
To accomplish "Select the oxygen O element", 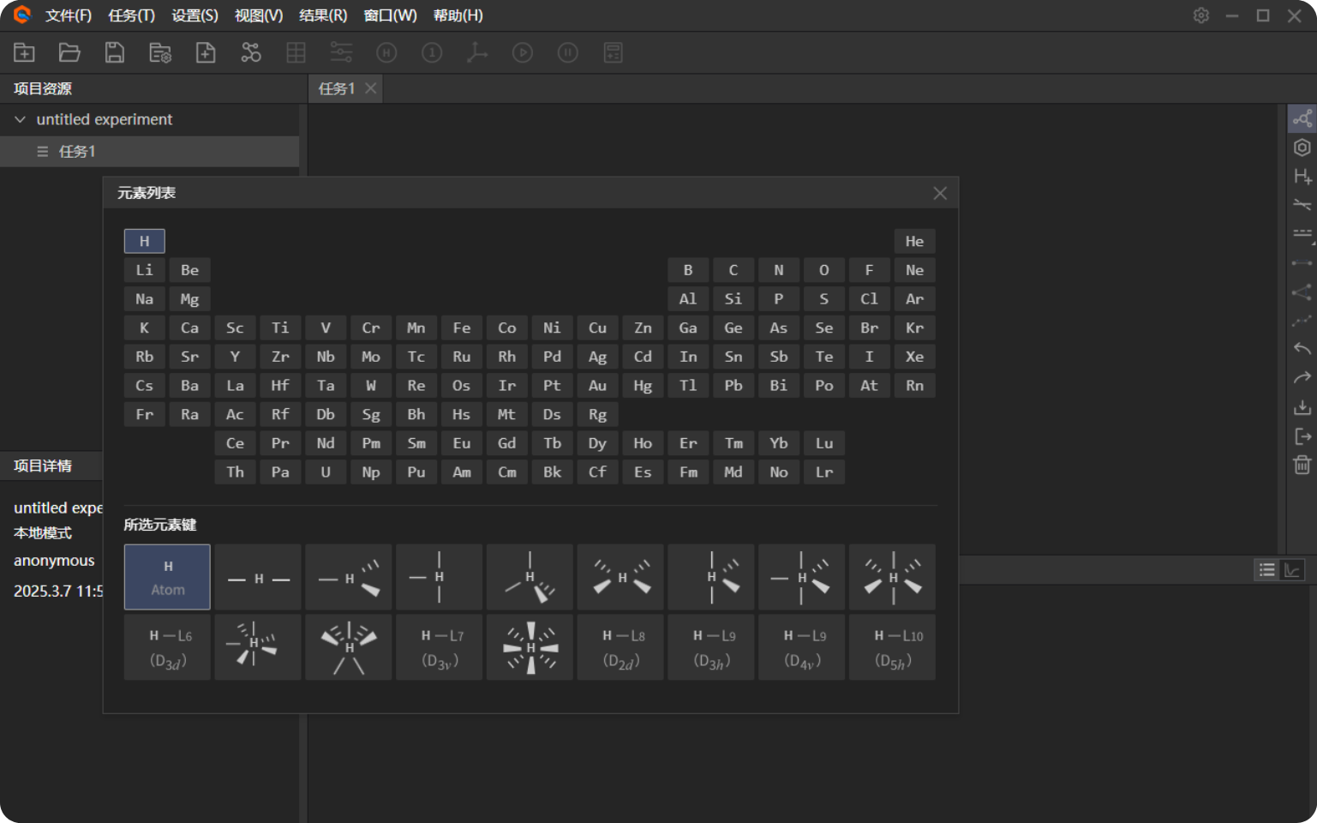I will tap(824, 270).
